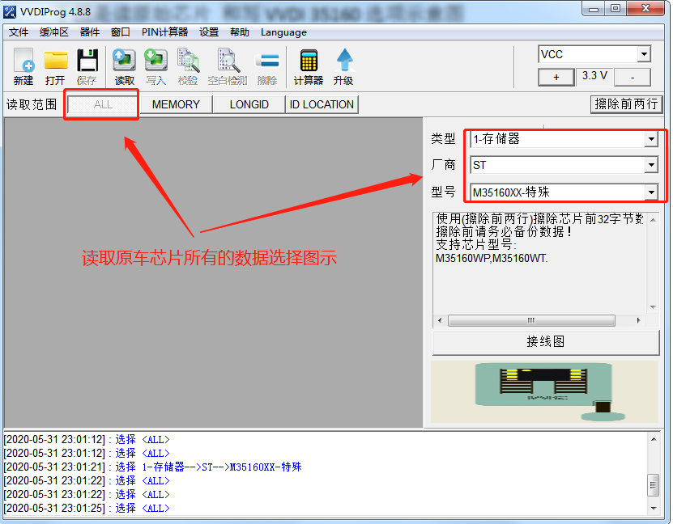
Task: Click the 校验 (Verify) toolbar icon
Action: 188,66
